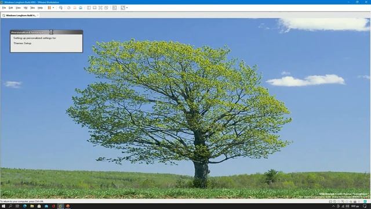Screen dimensions: 371x209
Task: Close the Windows Longhorn Build tab
Action: coord(38,16)
